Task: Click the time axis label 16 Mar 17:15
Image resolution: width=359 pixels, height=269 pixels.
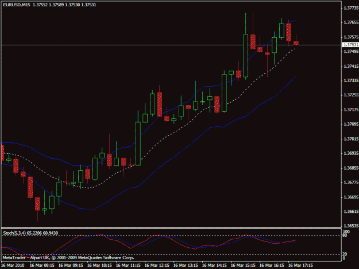Action: (300, 266)
